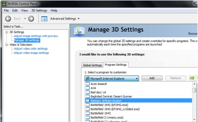Click the program list scroll down arrow

[x=194, y=119]
